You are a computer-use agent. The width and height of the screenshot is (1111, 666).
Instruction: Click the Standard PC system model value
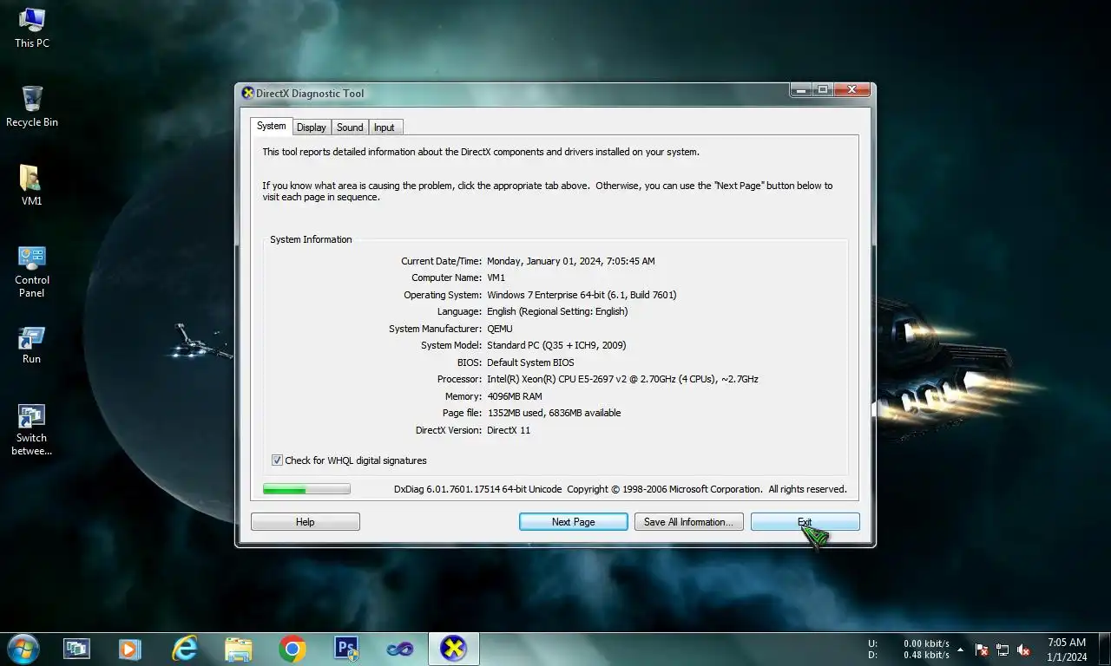pos(556,345)
